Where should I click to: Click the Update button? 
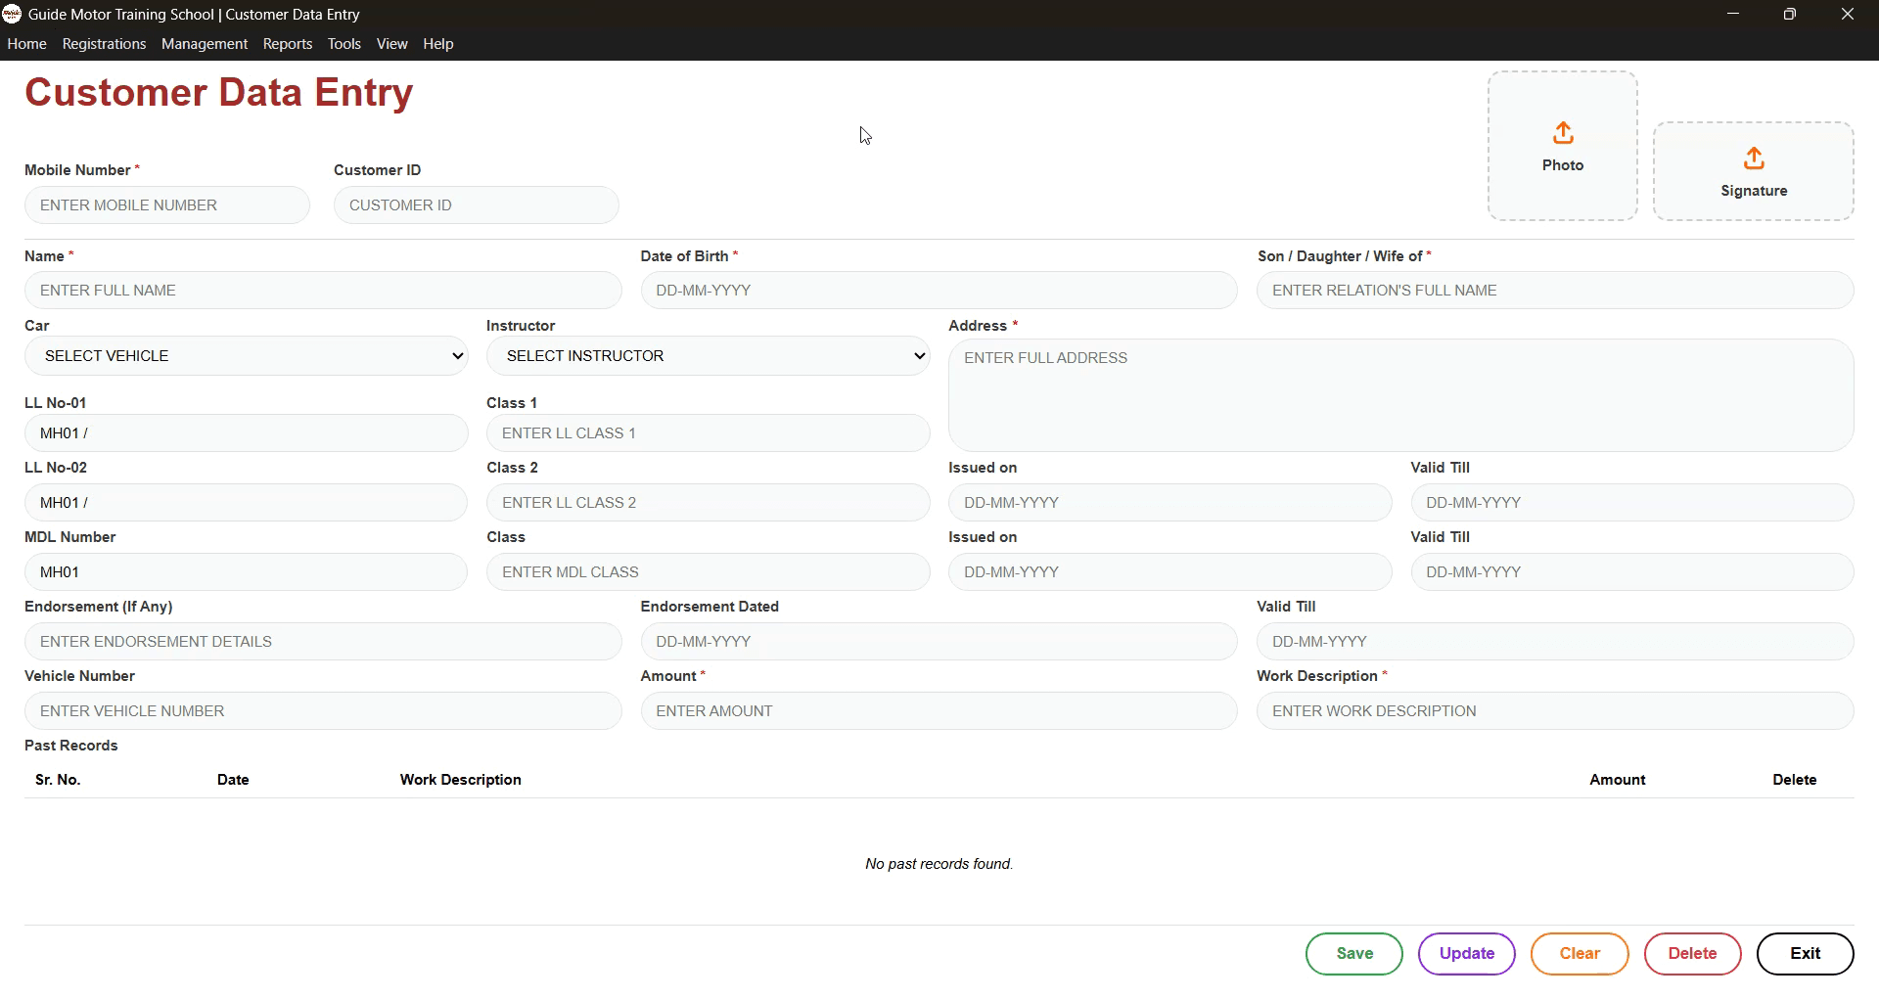pos(1466,953)
